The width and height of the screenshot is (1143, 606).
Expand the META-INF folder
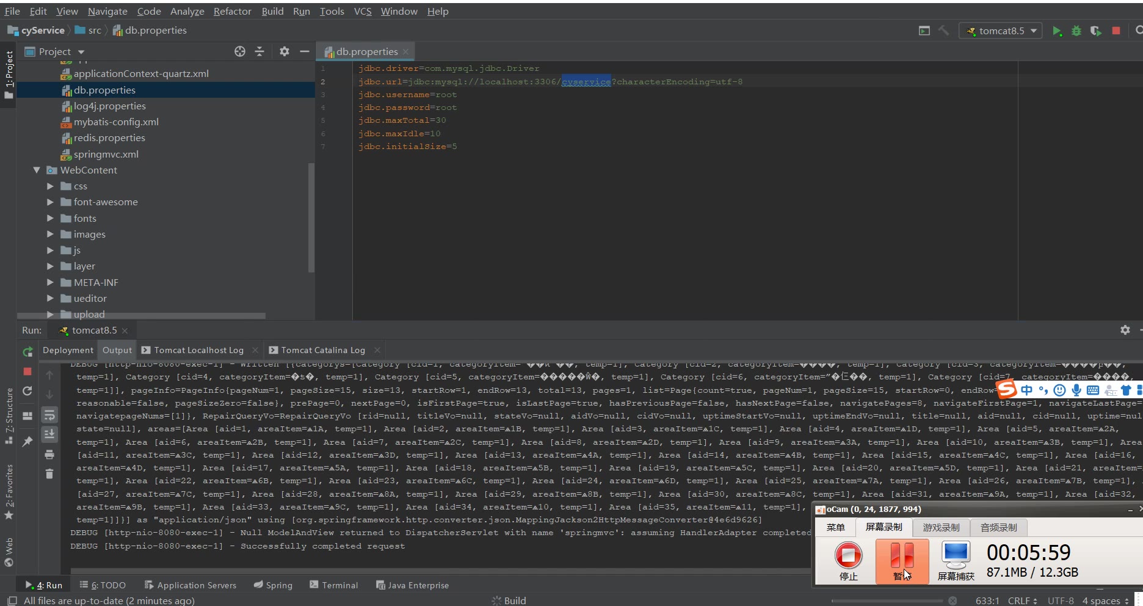(50, 282)
